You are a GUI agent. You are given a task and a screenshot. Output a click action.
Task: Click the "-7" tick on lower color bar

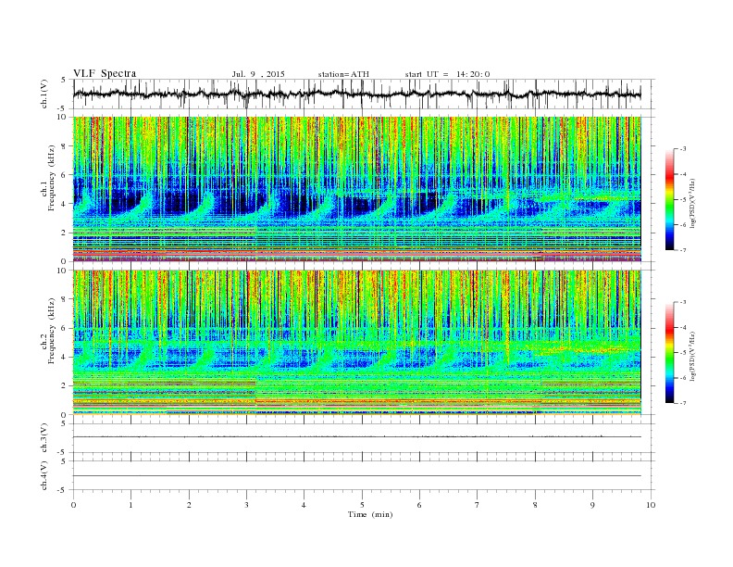(683, 403)
